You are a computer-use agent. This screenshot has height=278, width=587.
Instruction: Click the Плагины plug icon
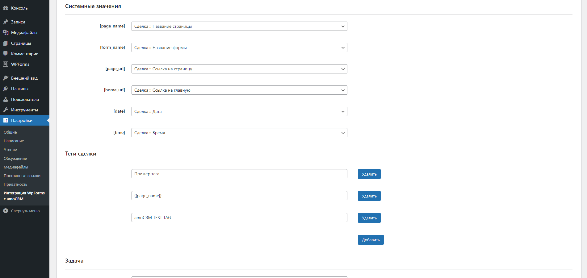pos(6,89)
